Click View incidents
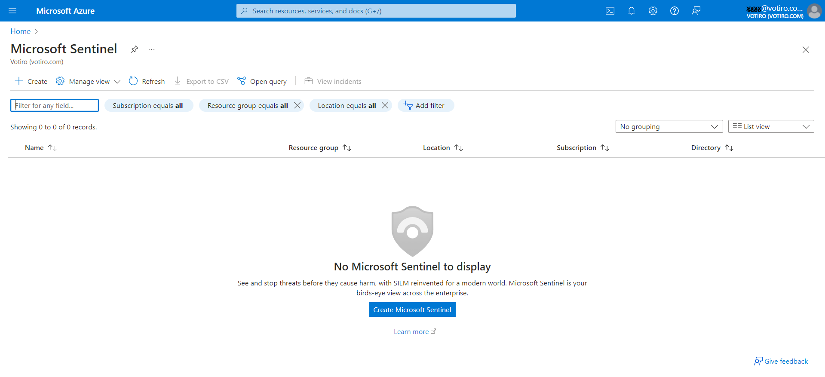 333,81
